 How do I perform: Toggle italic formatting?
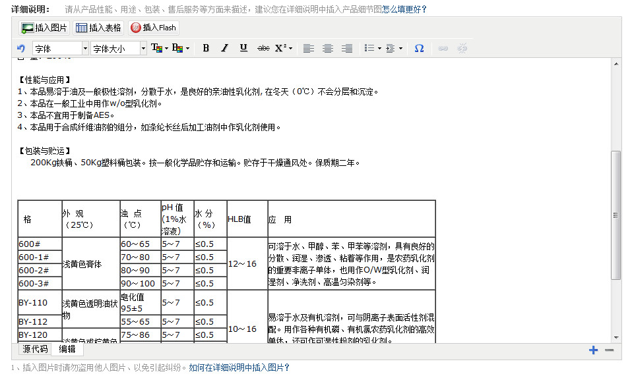(224, 48)
